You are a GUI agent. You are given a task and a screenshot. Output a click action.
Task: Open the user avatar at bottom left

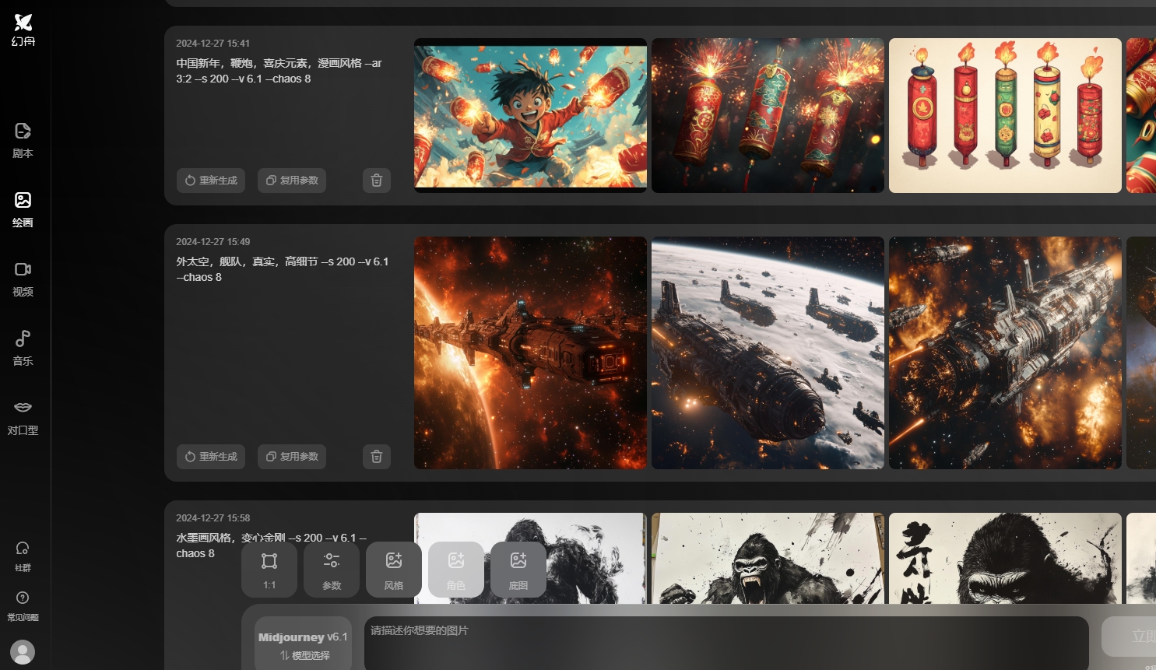coord(23,652)
